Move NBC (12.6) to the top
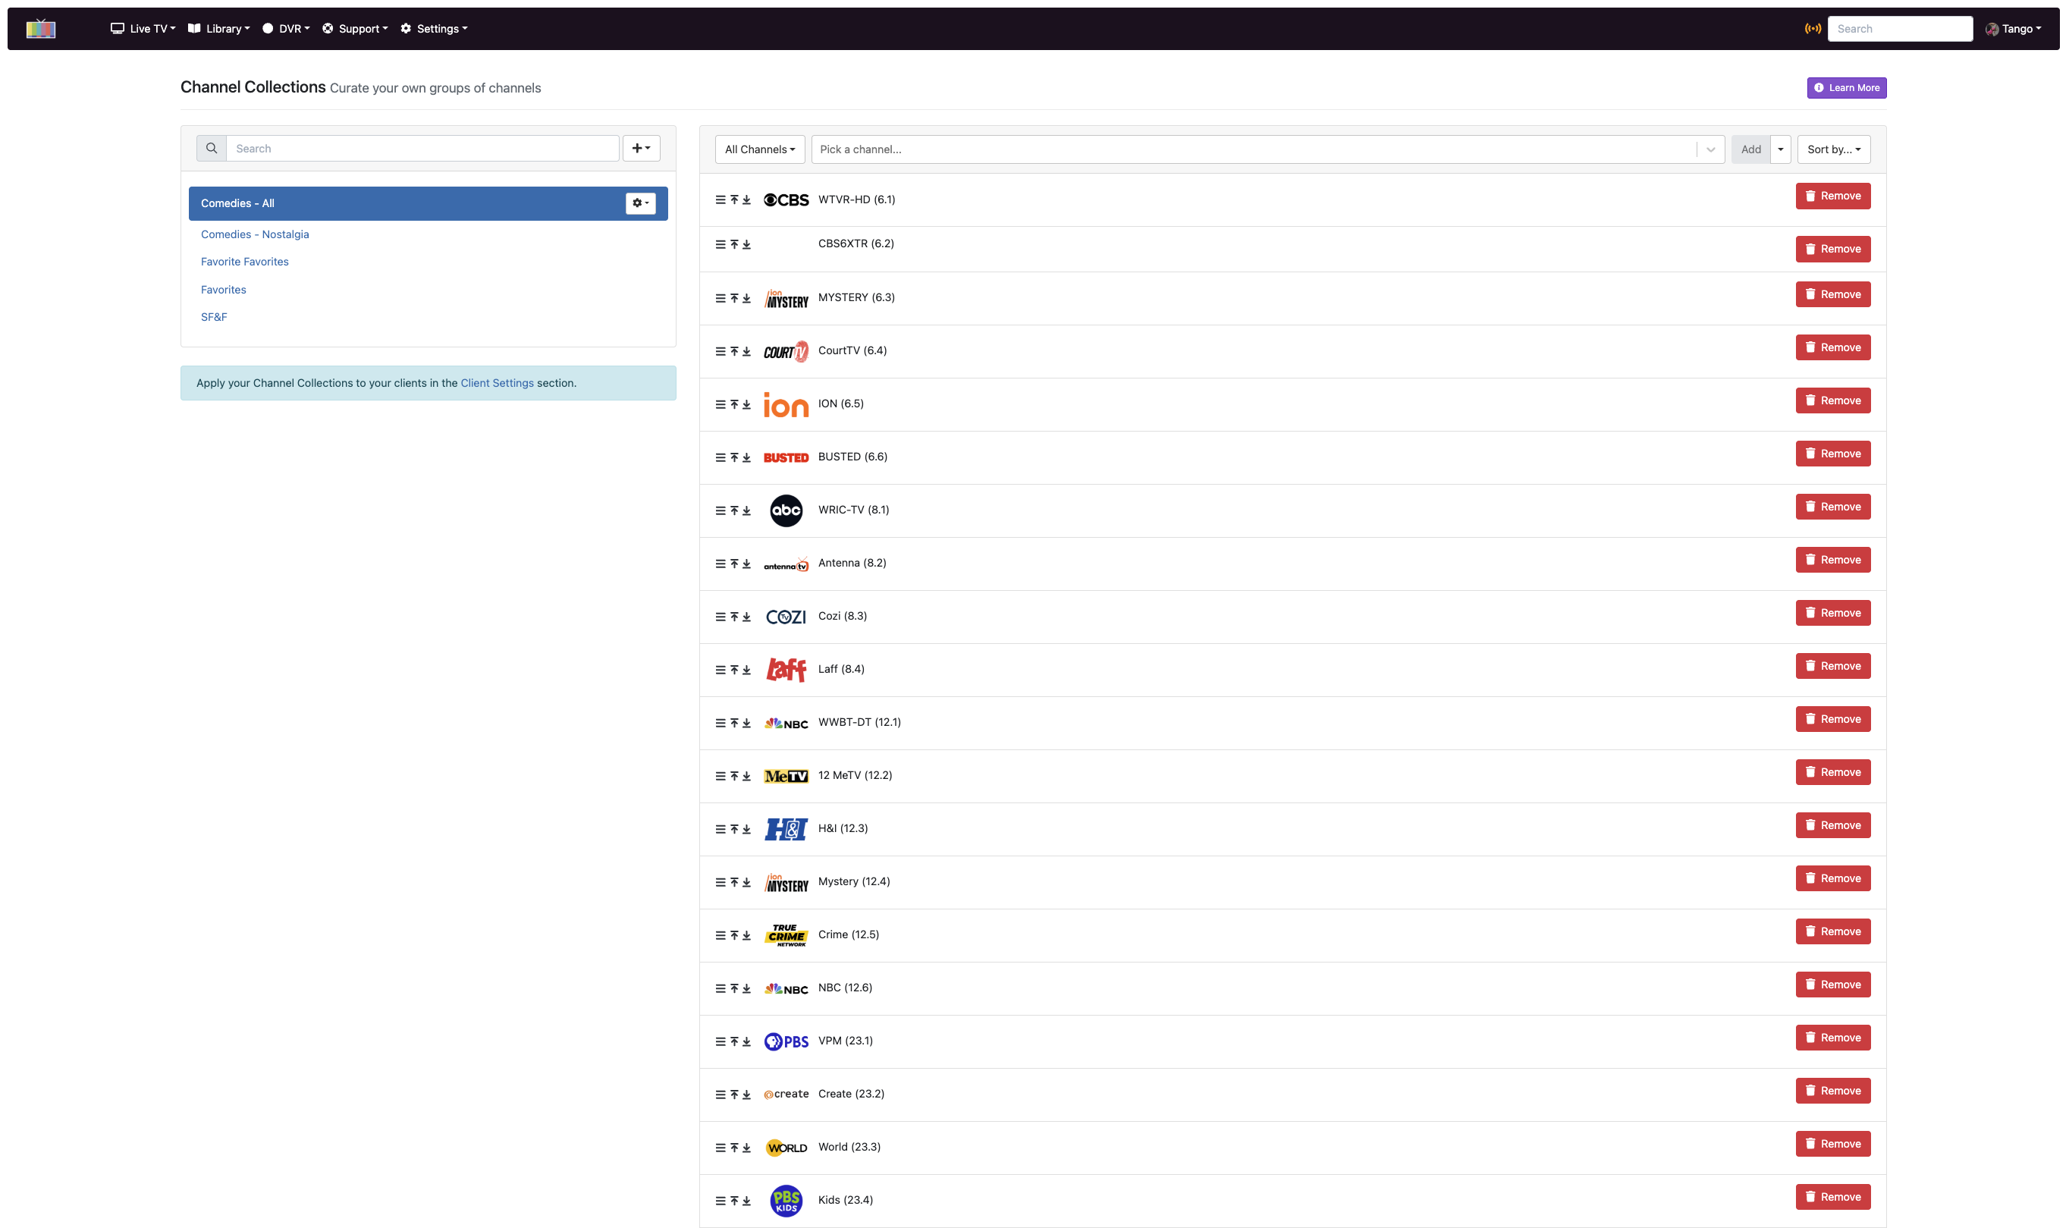 pos(734,988)
